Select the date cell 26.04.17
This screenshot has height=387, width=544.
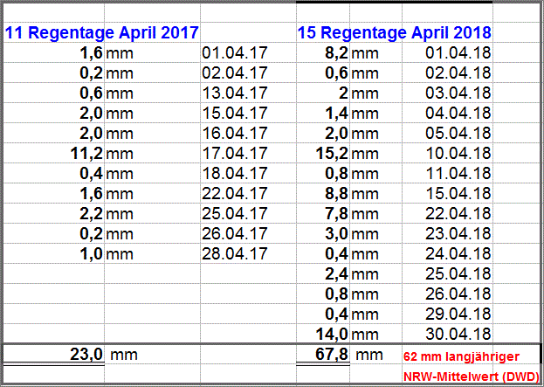235,234
